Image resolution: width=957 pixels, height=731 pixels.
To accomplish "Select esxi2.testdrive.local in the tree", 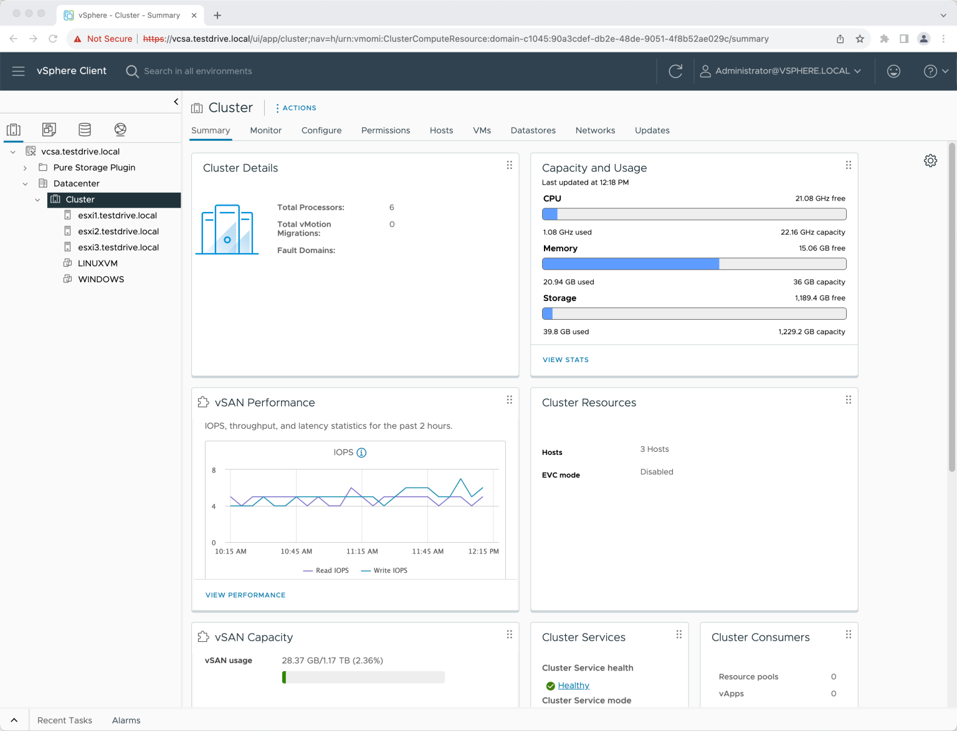I will [x=118, y=231].
